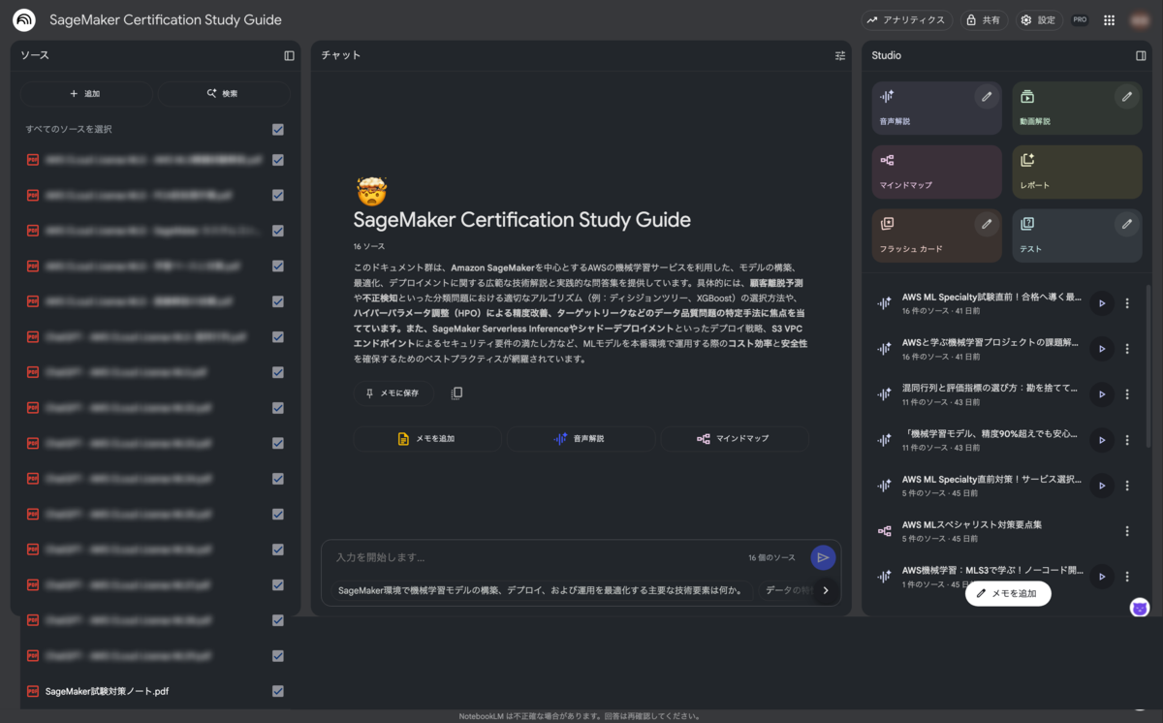
Task: Play 'AWSと学ぶ機械学習プロジェクトの課題解...' audio
Action: (x=1101, y=349)
